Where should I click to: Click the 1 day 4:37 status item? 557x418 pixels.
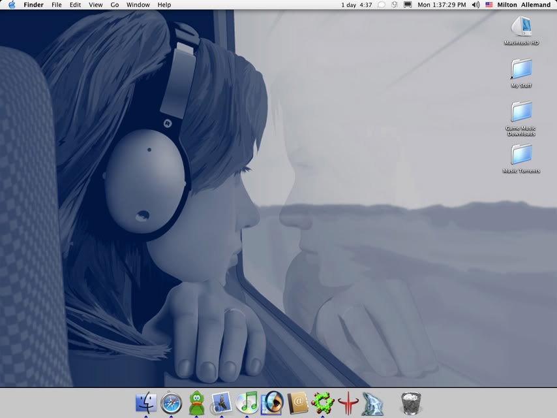[357, 5]
